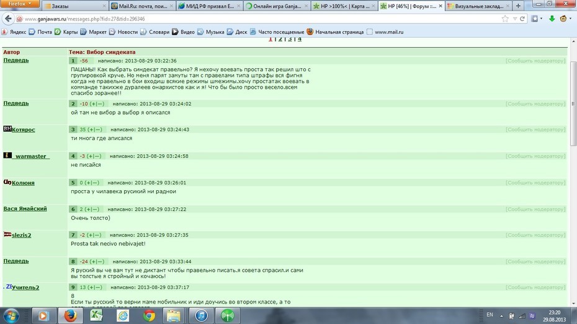Switch EN input language in tray
Viewport: 577px width, 324px height.
tap(490, 315)
